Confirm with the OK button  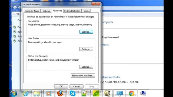(61, 86)
